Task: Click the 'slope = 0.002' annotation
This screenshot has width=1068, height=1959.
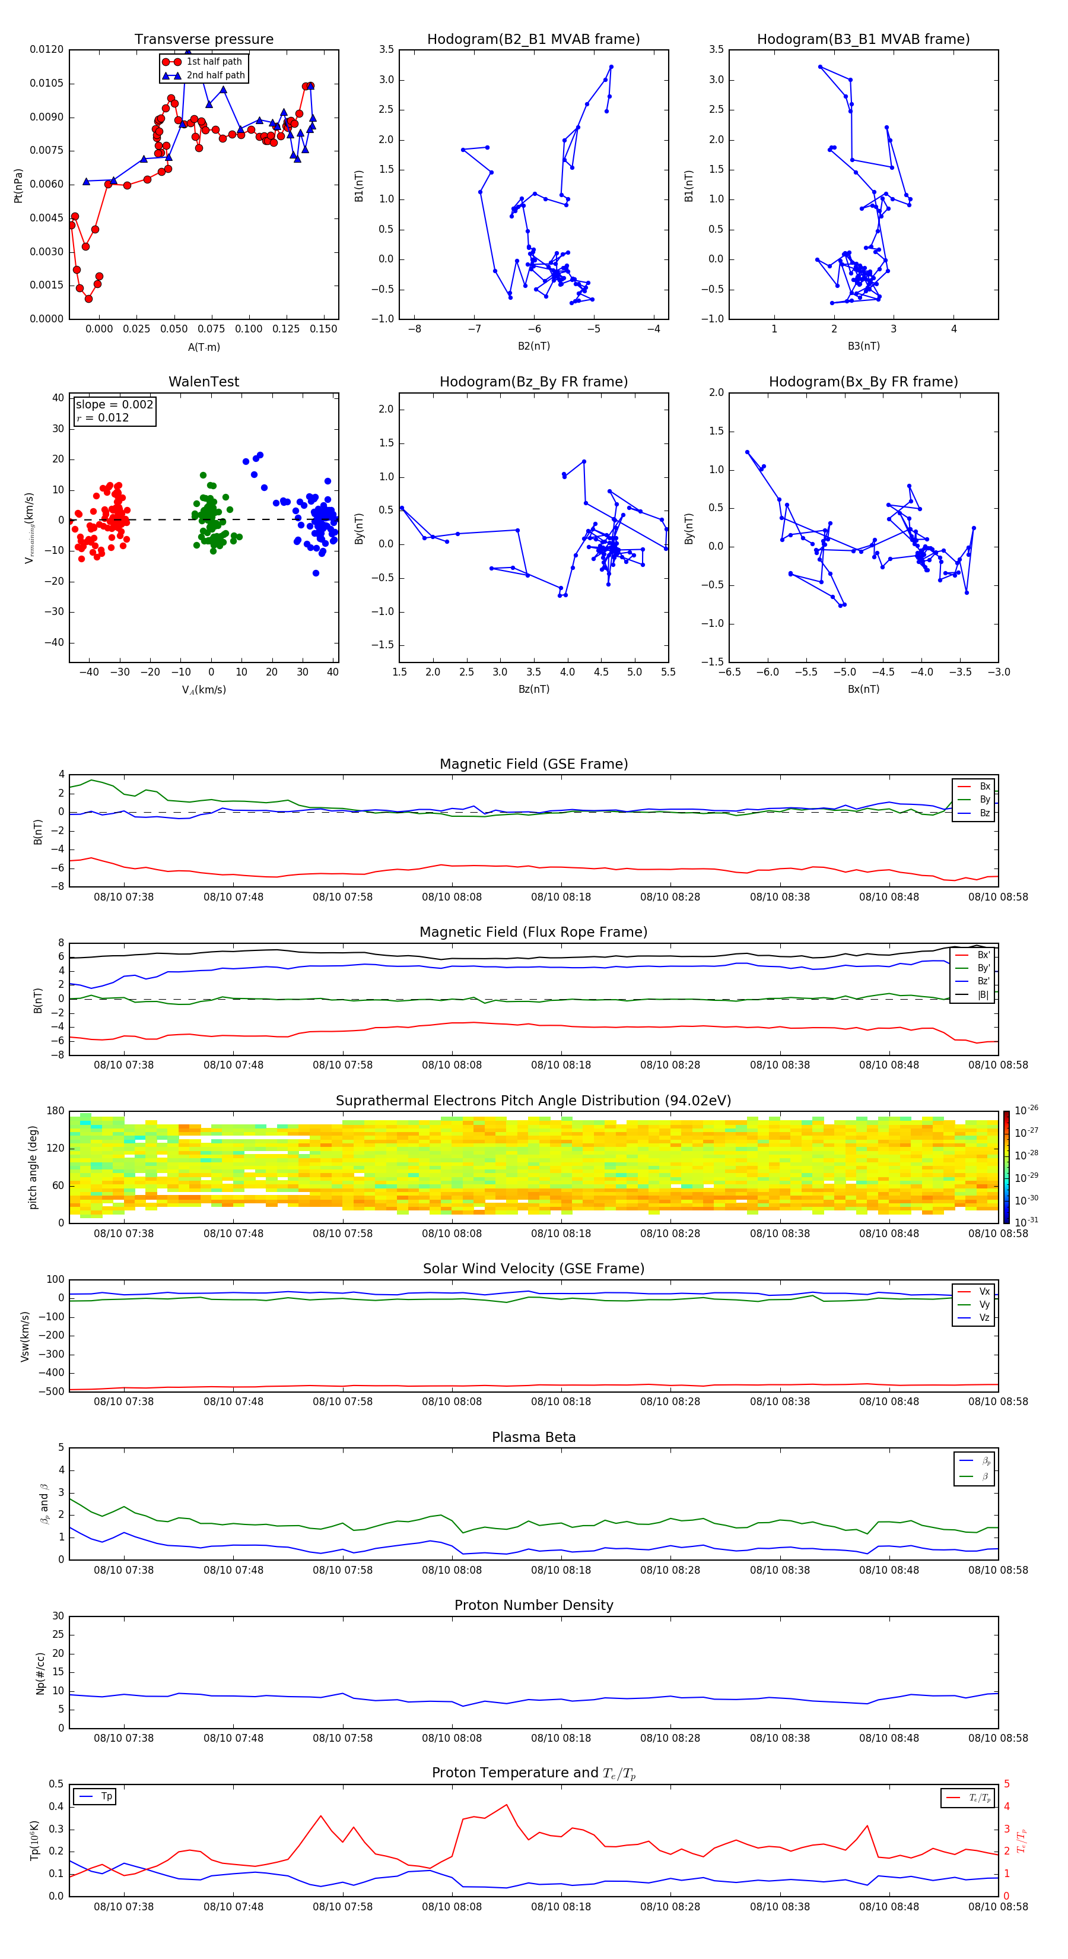Action: 114,405
